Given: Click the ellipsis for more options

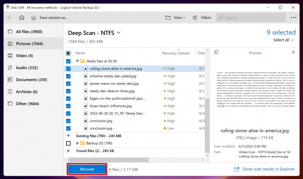Looking at the screenshot, I should point(293,17).
